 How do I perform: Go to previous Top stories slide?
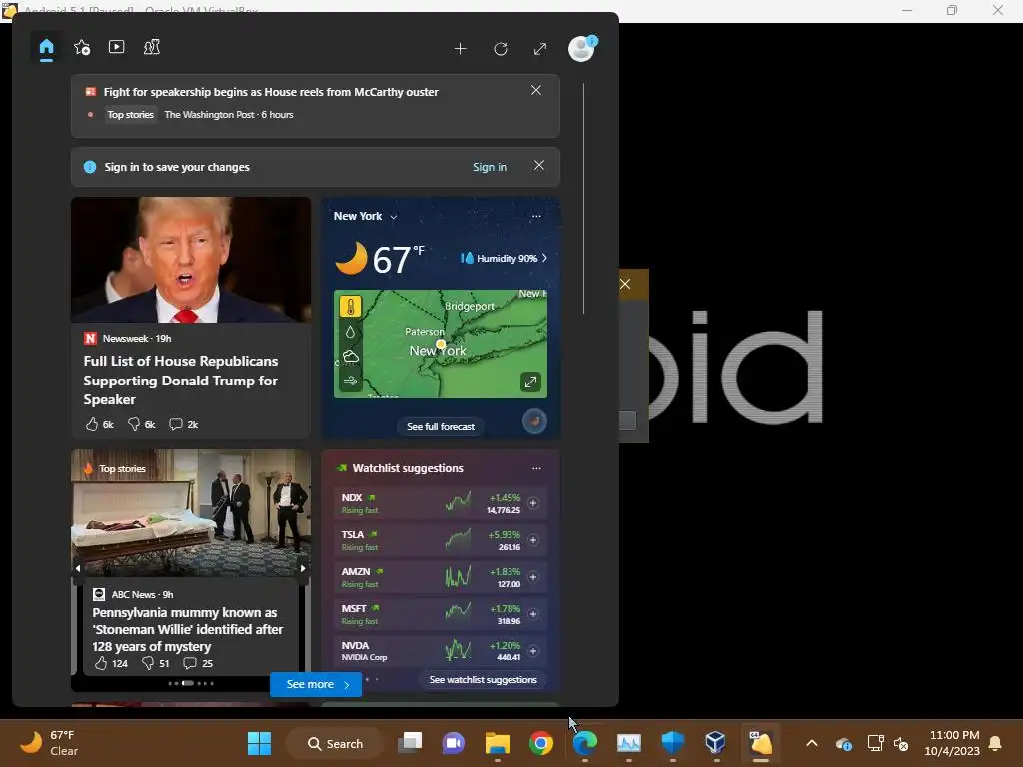(x=78, y=568)
